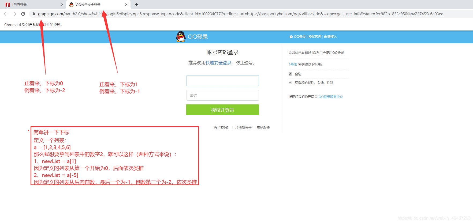Click the QQ penguin logo

pos(181,37)
